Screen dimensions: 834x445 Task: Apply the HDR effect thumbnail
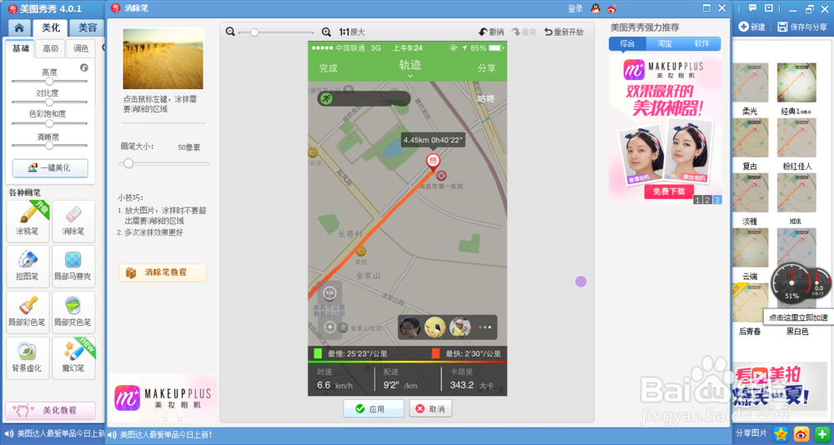coord(796,192)
